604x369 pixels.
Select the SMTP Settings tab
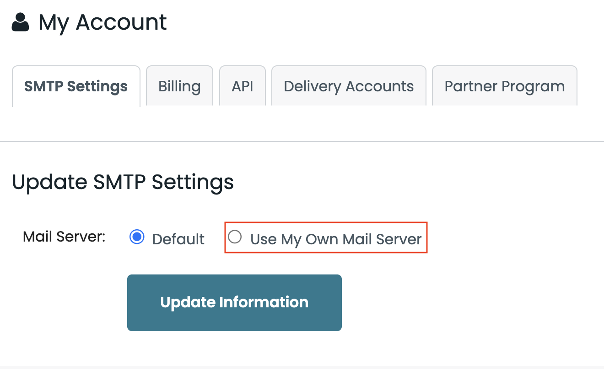pos(76,86)
